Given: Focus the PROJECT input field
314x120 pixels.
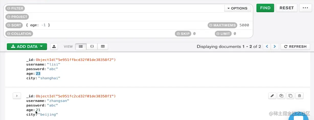Looking at the screenshot, I should point(140,17).
